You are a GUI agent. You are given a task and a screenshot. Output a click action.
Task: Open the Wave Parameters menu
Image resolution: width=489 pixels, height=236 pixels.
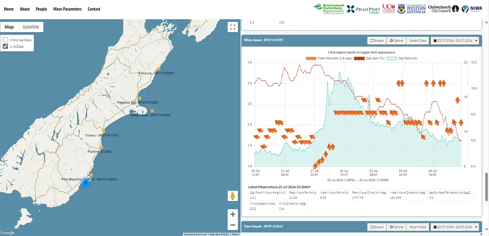[x=67, y=9]
